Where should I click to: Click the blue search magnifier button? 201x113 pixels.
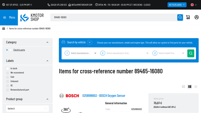click(x=180, y=17)
